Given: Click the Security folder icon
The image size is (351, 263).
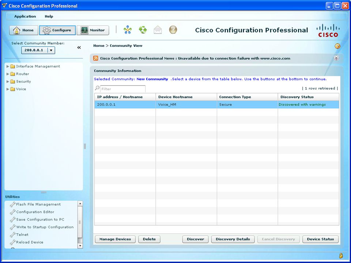Looking at the screenshot, I should point(13,81).
